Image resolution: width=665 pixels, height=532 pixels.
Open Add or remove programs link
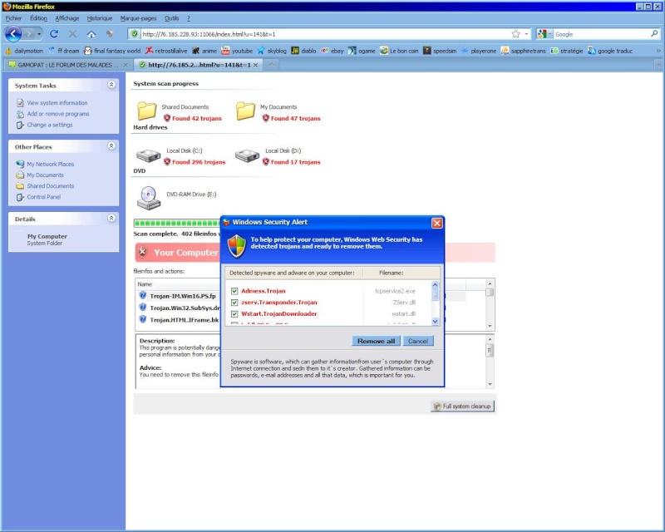58,114
